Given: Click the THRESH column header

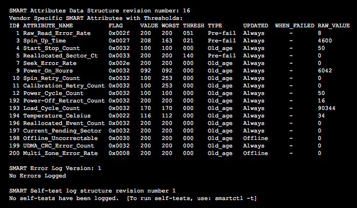Looking at the screenshot, I should coord(194,26).
